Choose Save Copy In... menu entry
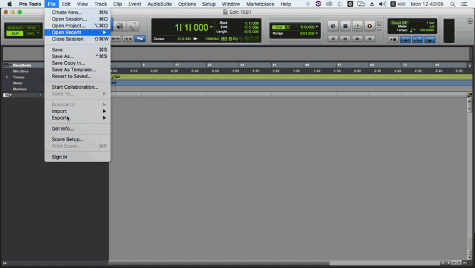The height and width of the screenshot is (268, 475). point(77,63)
